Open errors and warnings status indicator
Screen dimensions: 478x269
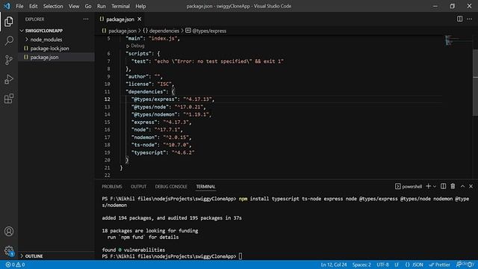point(15,265)
